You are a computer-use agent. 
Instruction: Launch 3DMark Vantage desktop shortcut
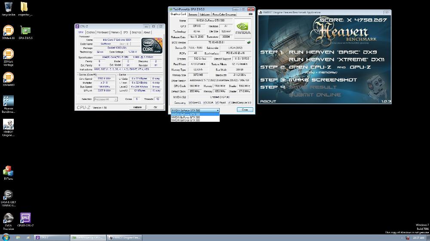8,57
